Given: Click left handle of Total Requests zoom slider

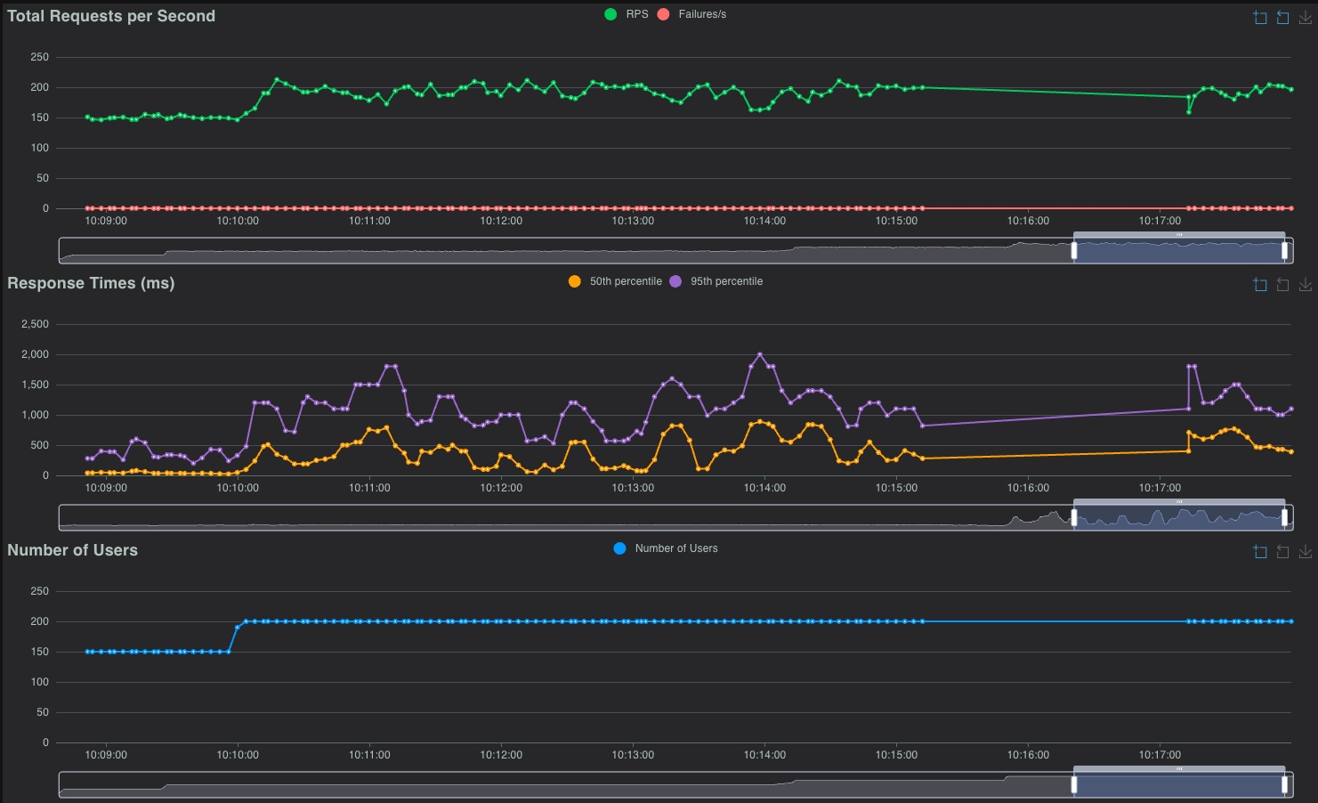Looking at the screenshot, I should [x=1074, y=251].
